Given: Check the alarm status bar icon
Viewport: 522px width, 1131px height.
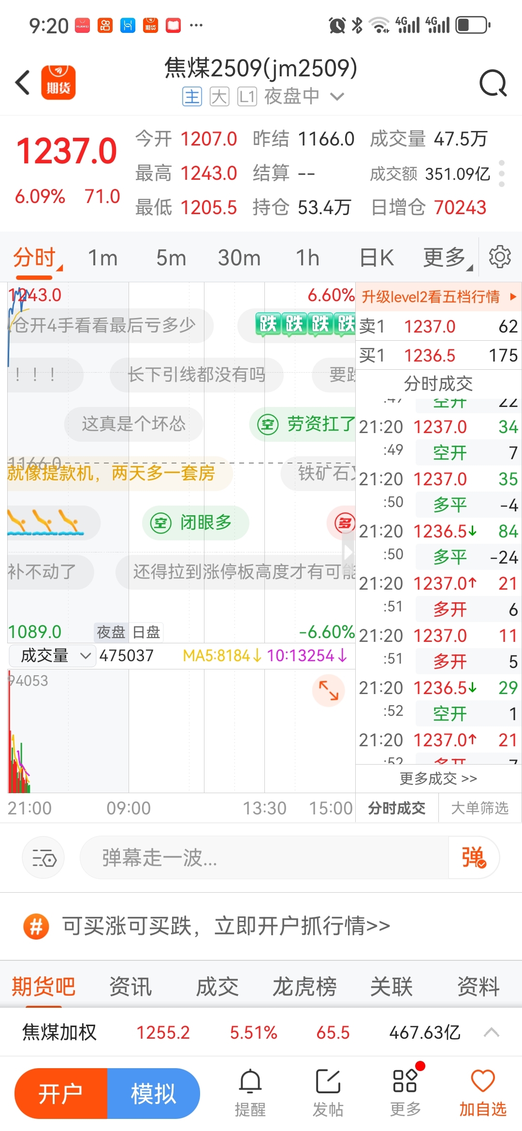Looking at the screenshot, I should [337, 25].
